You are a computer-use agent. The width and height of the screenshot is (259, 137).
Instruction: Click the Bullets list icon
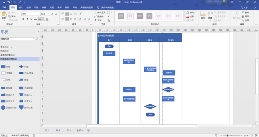[x=76, y=14]
